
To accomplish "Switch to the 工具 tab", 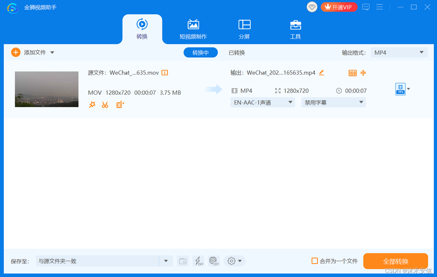I will point(295,29).
